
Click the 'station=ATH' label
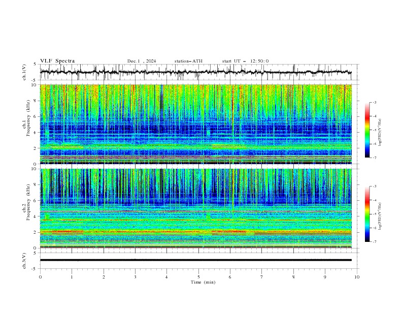pyautogui.click(x=188, y=61)
